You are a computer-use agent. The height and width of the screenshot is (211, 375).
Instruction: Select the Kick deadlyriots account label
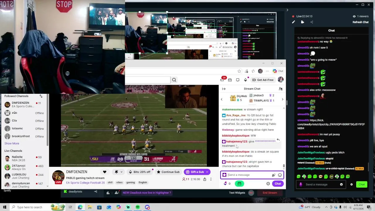tap(75, 192)
